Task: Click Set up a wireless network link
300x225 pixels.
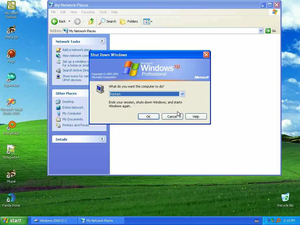Action: tap(76, 63)
